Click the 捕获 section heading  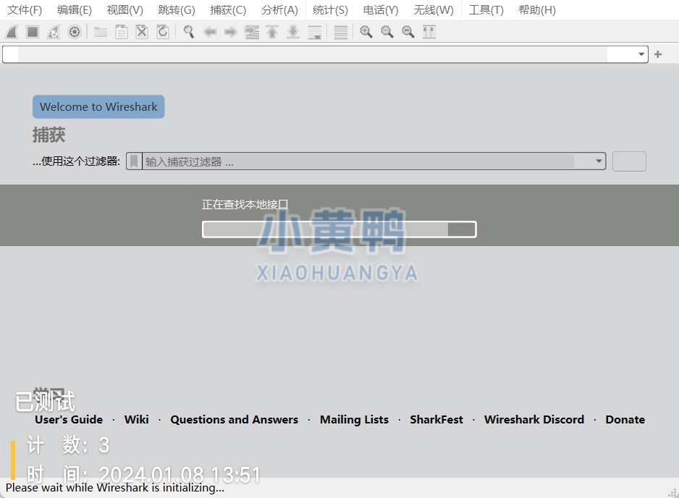pyautogui.click(x=49, y=135)
